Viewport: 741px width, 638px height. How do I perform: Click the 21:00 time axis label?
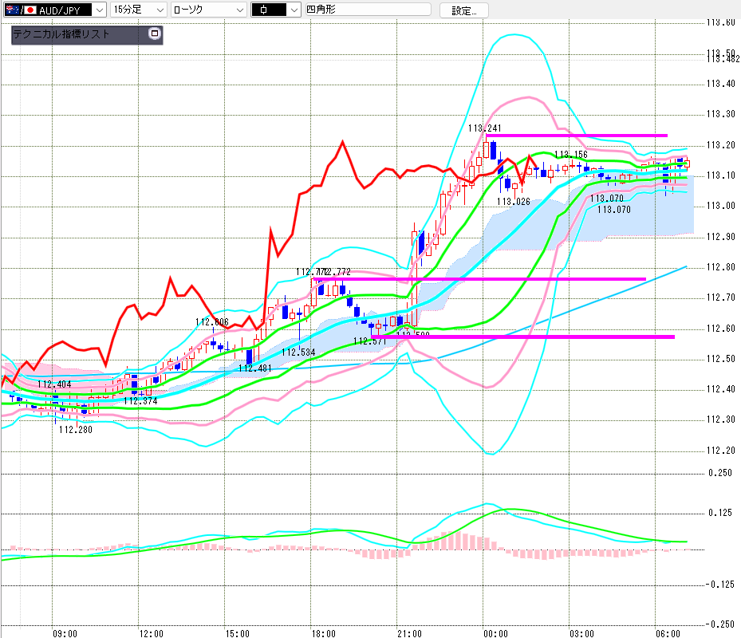409,633
